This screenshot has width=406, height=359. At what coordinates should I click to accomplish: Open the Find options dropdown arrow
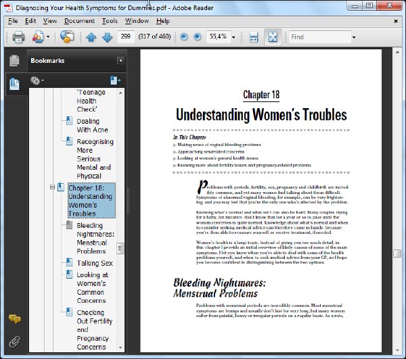[354, 37]
